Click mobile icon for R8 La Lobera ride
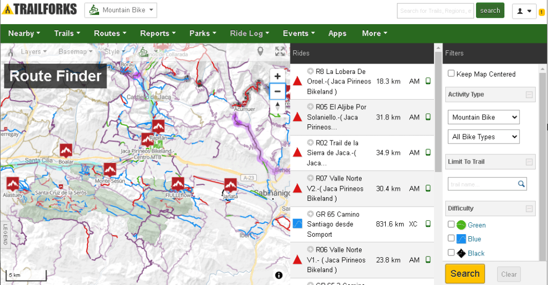548x285 pixels. click(428, 81)
